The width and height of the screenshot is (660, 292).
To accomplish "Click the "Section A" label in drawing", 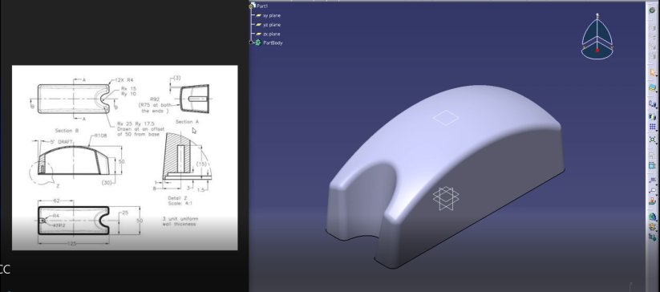I will [187, 122].
